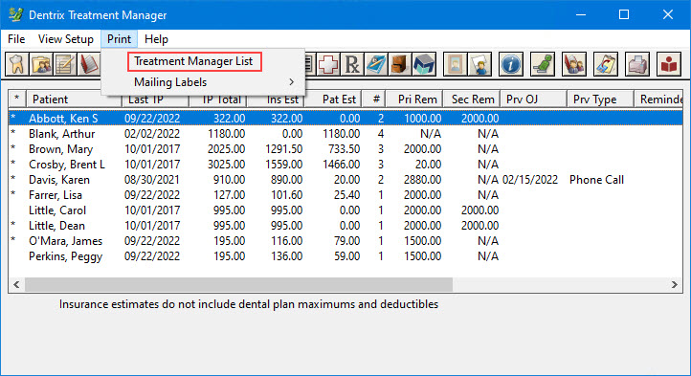Click the 02/02/2022 date for Blank, Arthur
Image resolution: width=691 pixels, height=376 pixels.
coord(152,134)
